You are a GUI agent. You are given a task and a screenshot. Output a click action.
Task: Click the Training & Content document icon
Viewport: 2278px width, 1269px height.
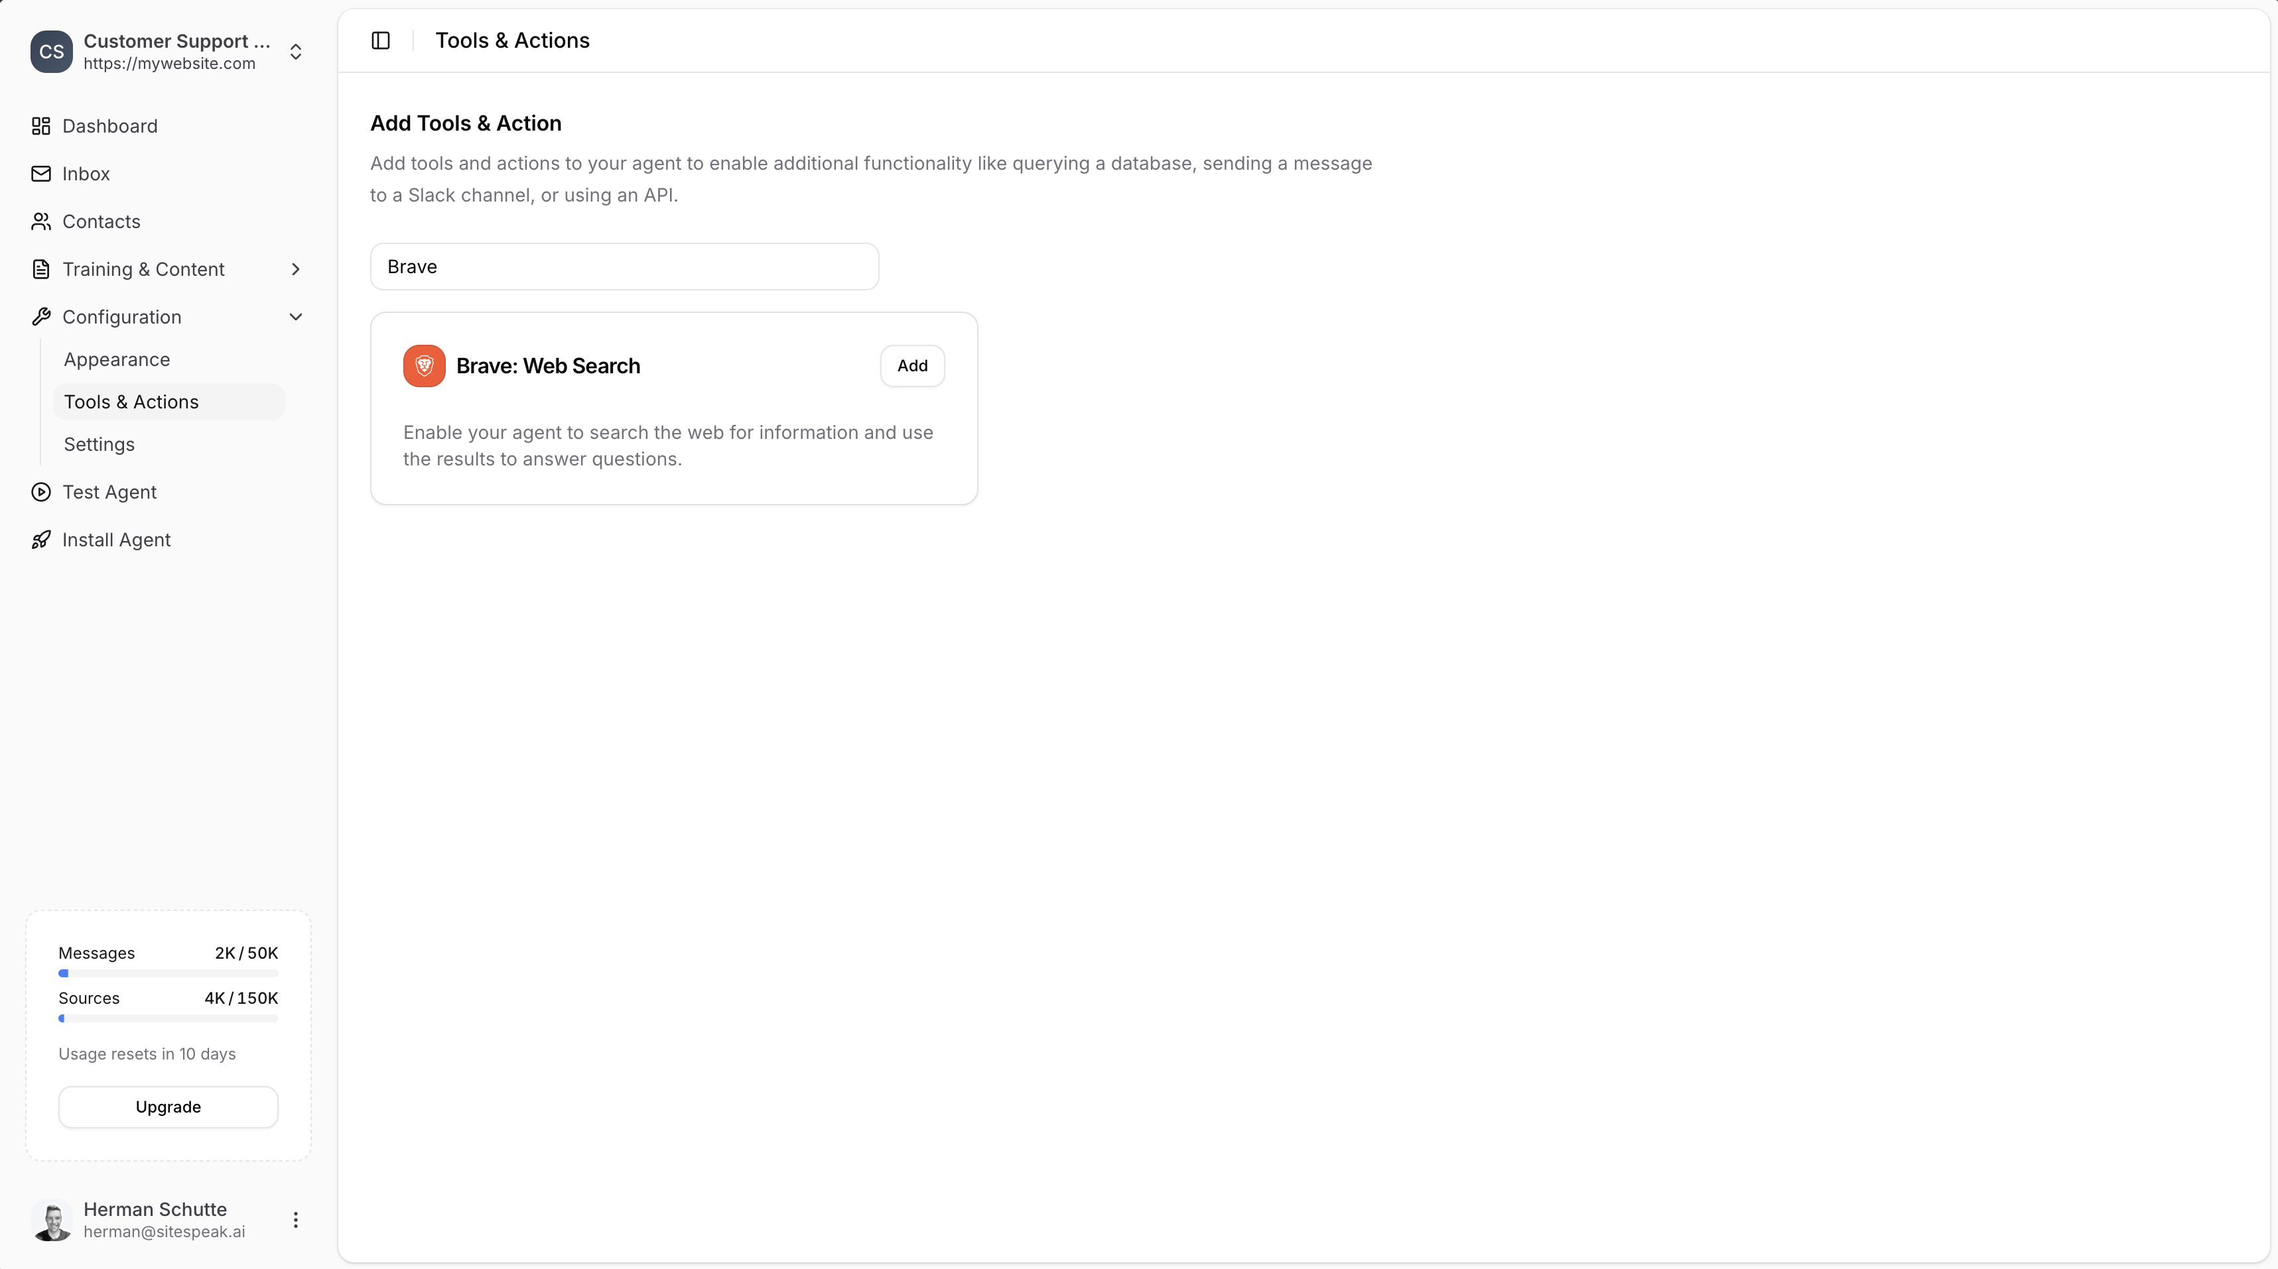(40, 269)
